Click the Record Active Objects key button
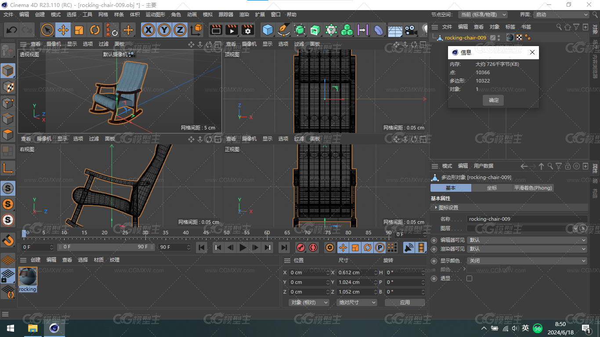This screenshot has height=337, width=600. tap(300, 247)
